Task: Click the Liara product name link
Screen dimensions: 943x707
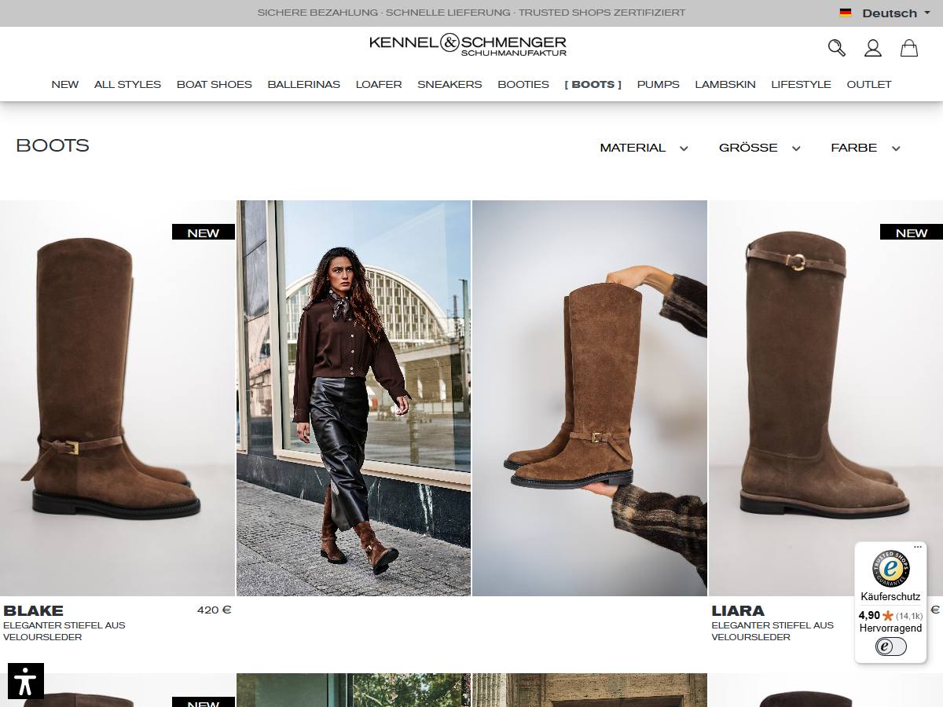Action: point(738,610)
